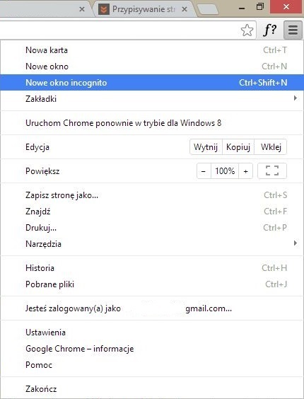Open Nowa karta from the menu
304x399 pixels.
pos(152,50)
